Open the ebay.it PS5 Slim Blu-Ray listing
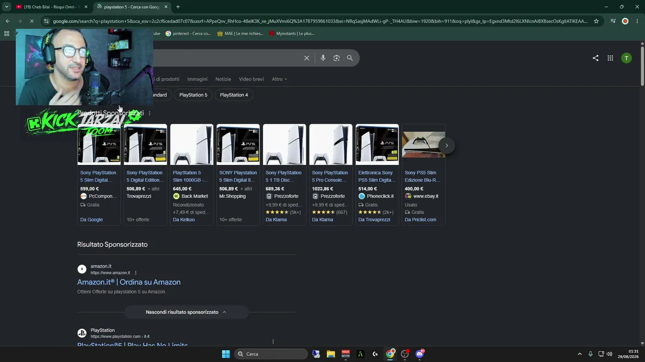This screenshot has width=645, height=362. 423,174
